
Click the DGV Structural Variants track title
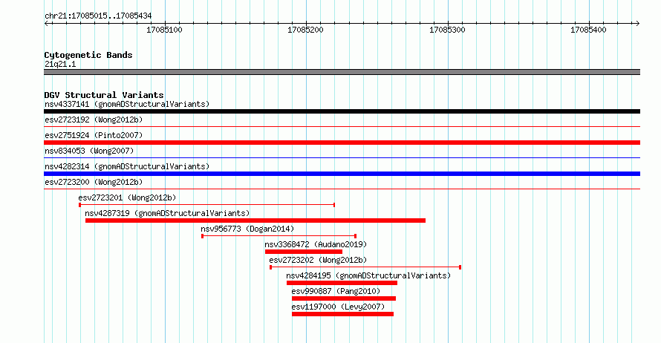point(104,95)
